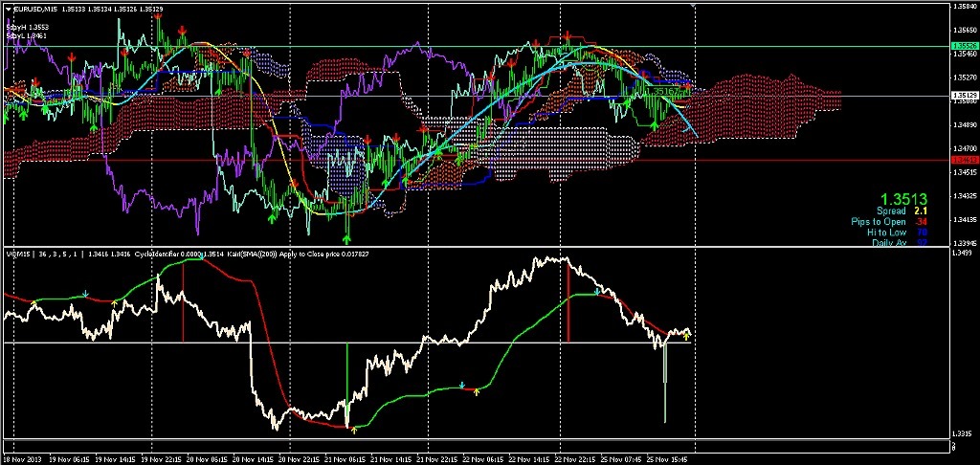This screenshot has width=980, height=465.
Task: Click the 25 Nov 15:45 time label
Action: [x=669, y=458]
